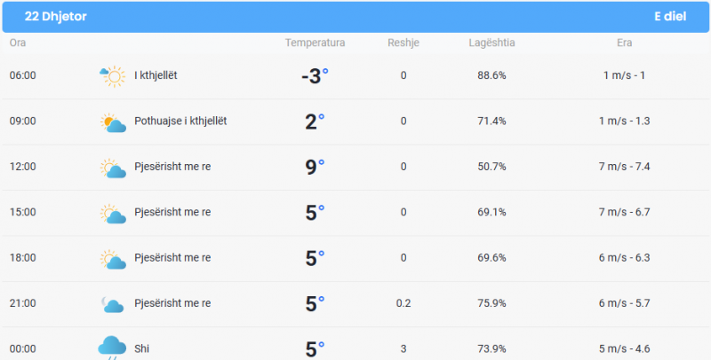
Task: Click the mostly clear weather icon at 09:00
Action: [x=113, y=122]
